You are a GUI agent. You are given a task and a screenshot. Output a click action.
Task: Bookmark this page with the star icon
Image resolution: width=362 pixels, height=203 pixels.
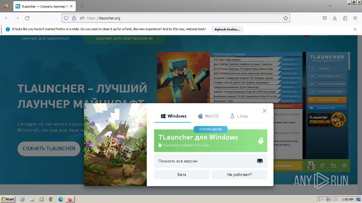tap(286, 18)
